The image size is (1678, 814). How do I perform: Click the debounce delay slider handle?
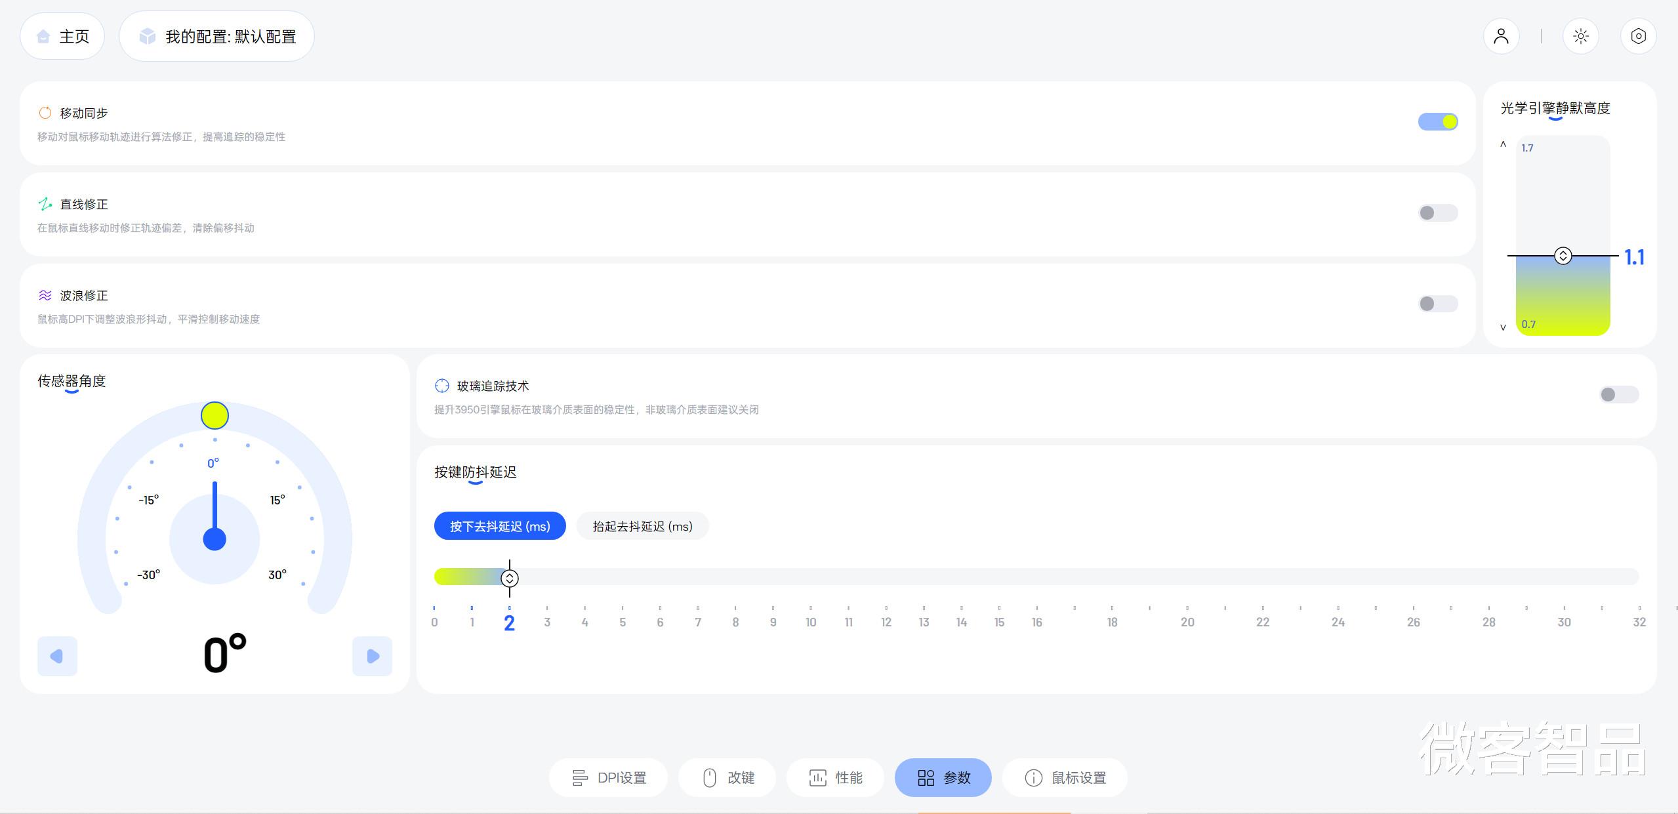[x=510, y=578]
